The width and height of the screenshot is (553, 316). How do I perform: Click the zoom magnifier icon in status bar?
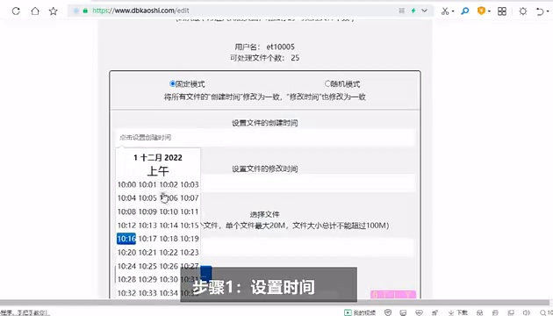pos(543,312)
